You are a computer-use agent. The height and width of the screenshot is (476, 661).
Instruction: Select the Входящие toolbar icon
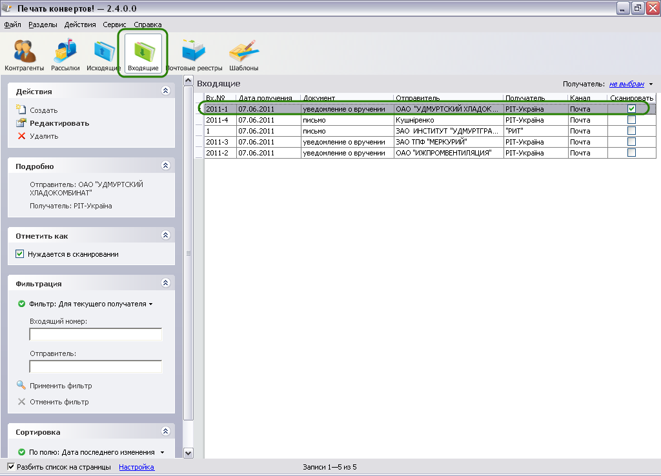pyautogui.click(x=143, y=54)
